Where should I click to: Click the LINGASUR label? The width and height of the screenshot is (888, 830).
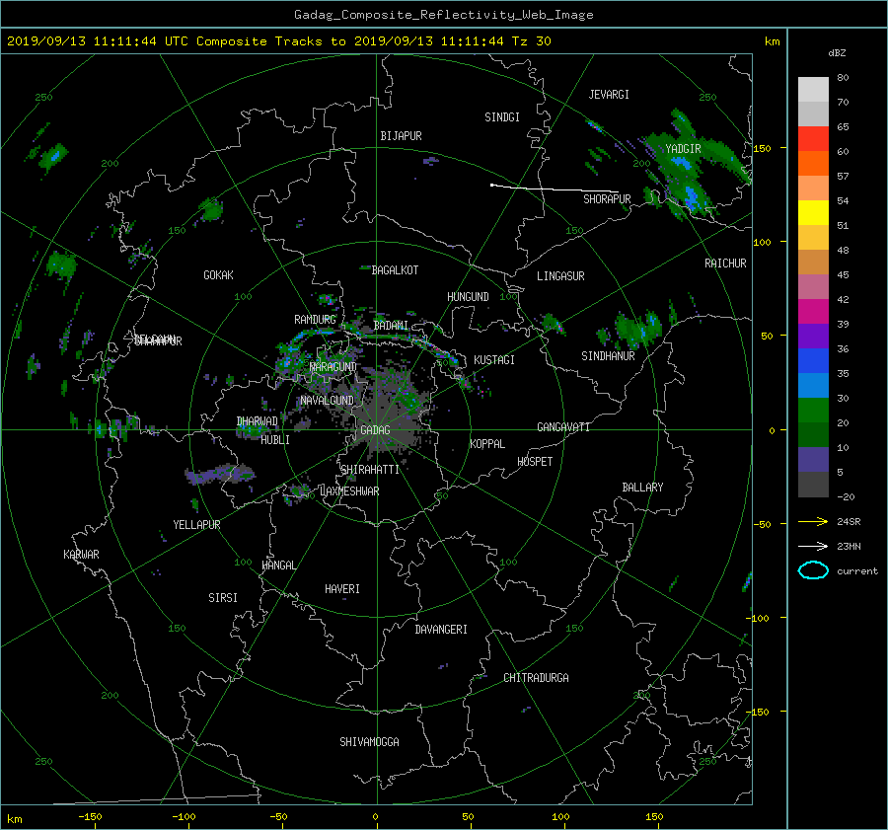coord(560,276)
